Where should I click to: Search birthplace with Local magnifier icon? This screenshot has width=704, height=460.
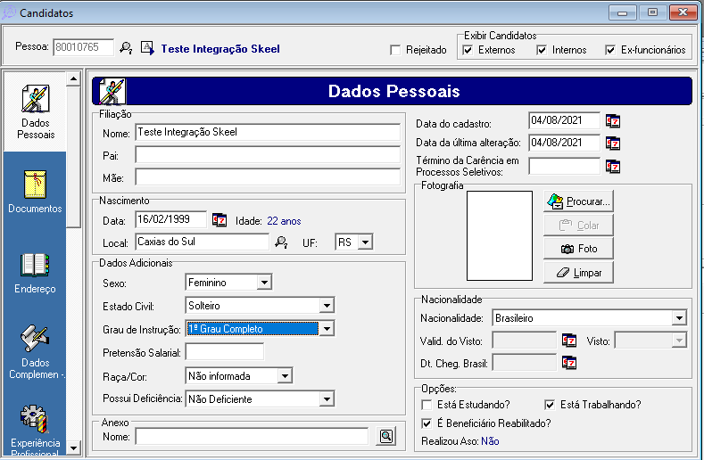click(281, 242)
